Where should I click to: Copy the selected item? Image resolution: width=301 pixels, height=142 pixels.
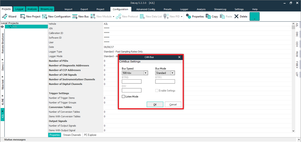[x=212, y=16]
